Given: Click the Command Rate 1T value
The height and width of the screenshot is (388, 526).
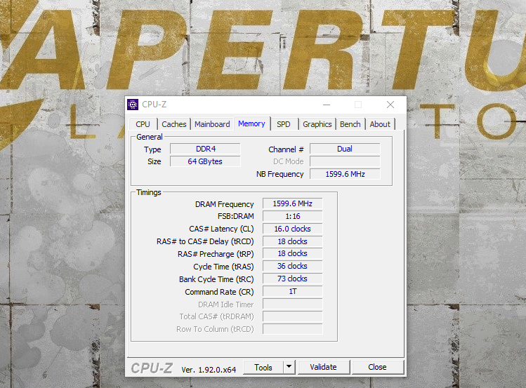Looking at the screenshot, I should [x=293, y=291].
